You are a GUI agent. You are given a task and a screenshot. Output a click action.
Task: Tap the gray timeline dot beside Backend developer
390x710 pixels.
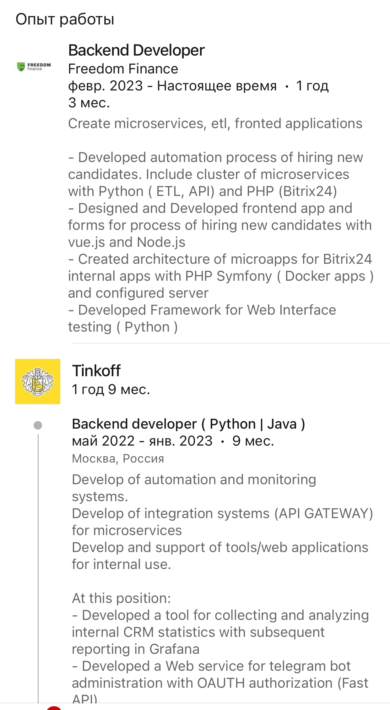click(x=38, y=425)
